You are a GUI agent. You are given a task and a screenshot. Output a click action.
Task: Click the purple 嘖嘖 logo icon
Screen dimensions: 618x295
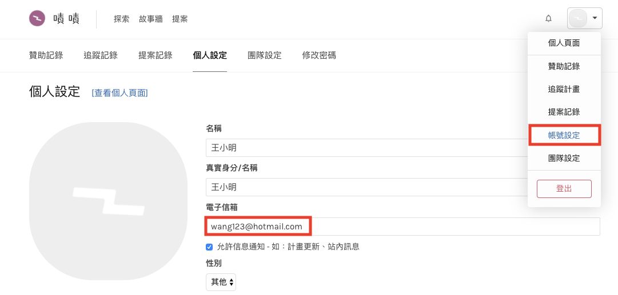pos(37,18)
